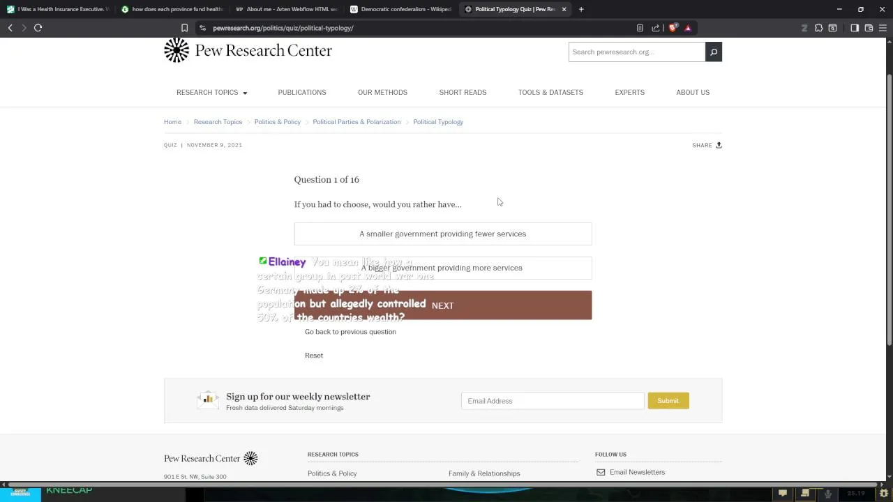Bookmark this page using bookmark icon
This screenshot has height=502, width=893.
coord(184,28)
